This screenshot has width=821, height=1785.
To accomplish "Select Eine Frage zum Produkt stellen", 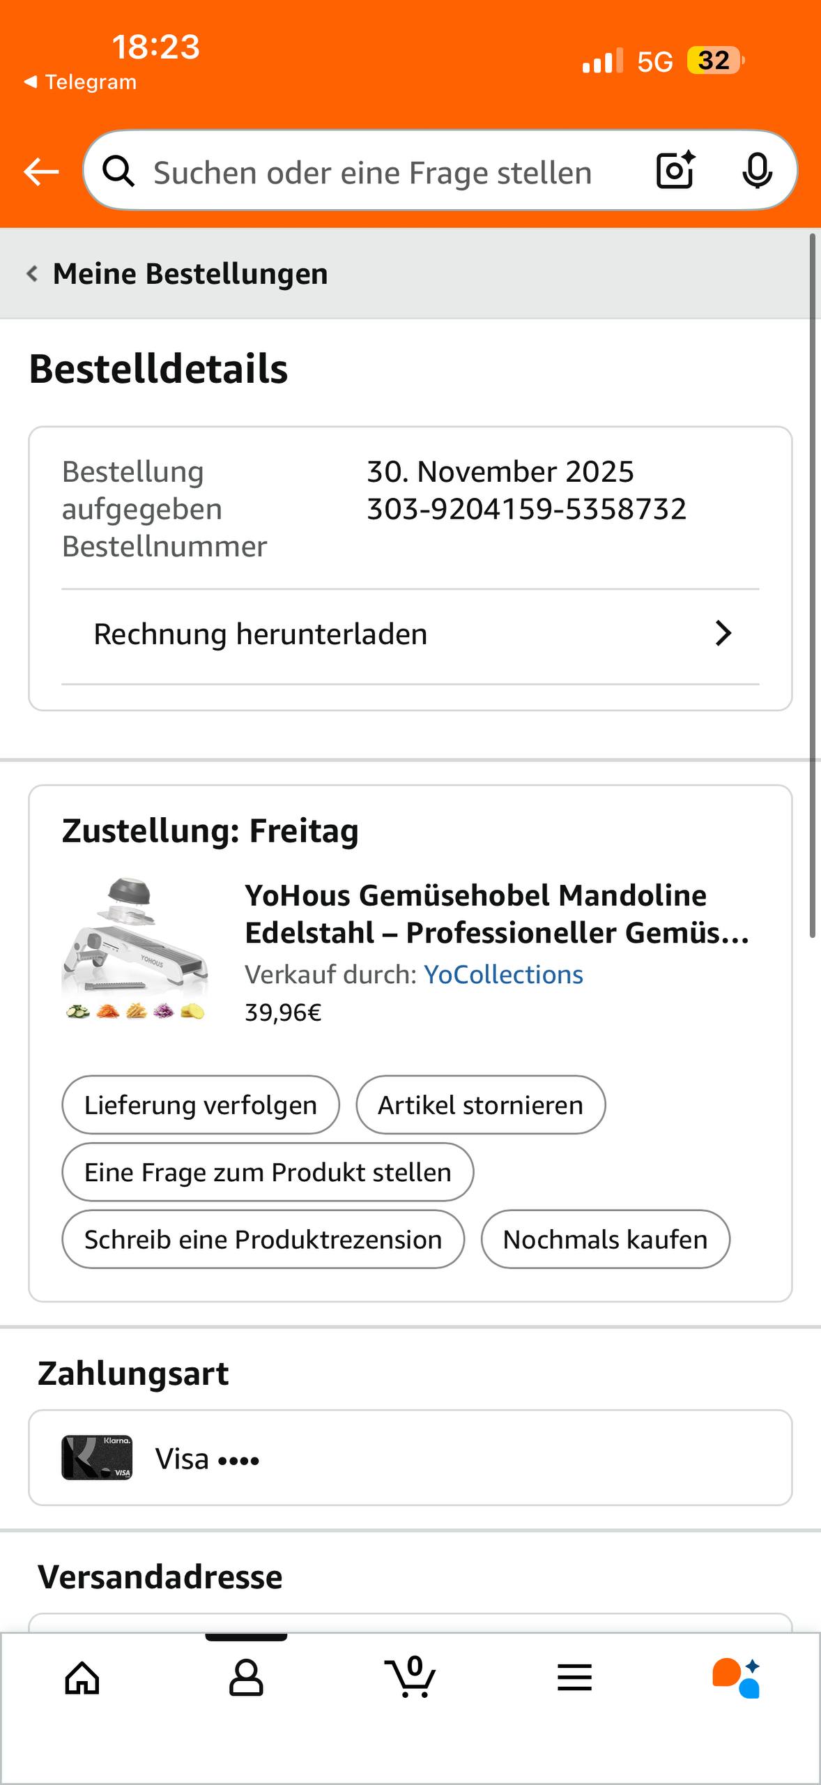I will click(x=268, y=1172).
